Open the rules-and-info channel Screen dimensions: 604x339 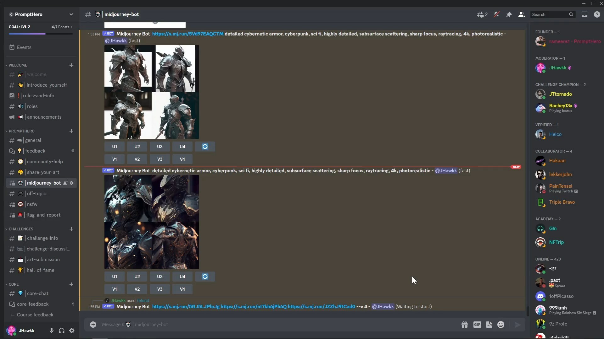(41, 96)
